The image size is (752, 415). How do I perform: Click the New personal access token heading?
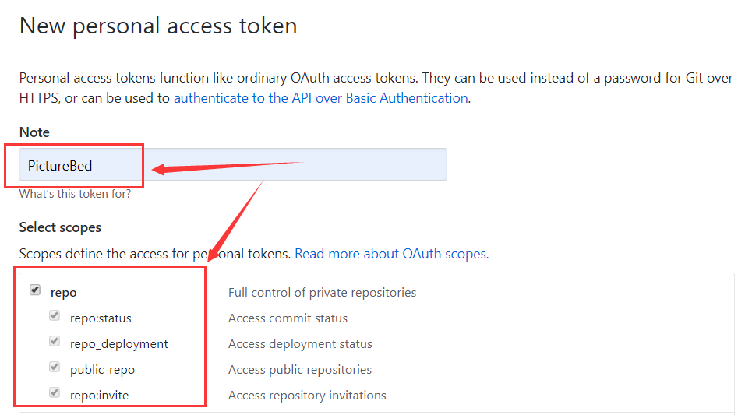click(x=158, y=26)
